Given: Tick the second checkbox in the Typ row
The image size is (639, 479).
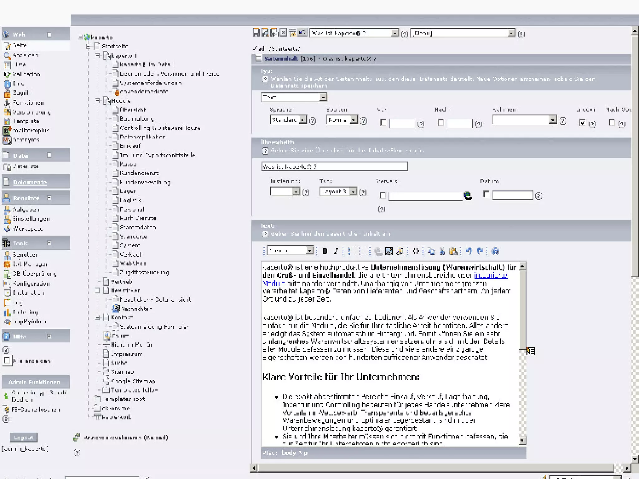Looking at the screenshot, I should [441, 123].
